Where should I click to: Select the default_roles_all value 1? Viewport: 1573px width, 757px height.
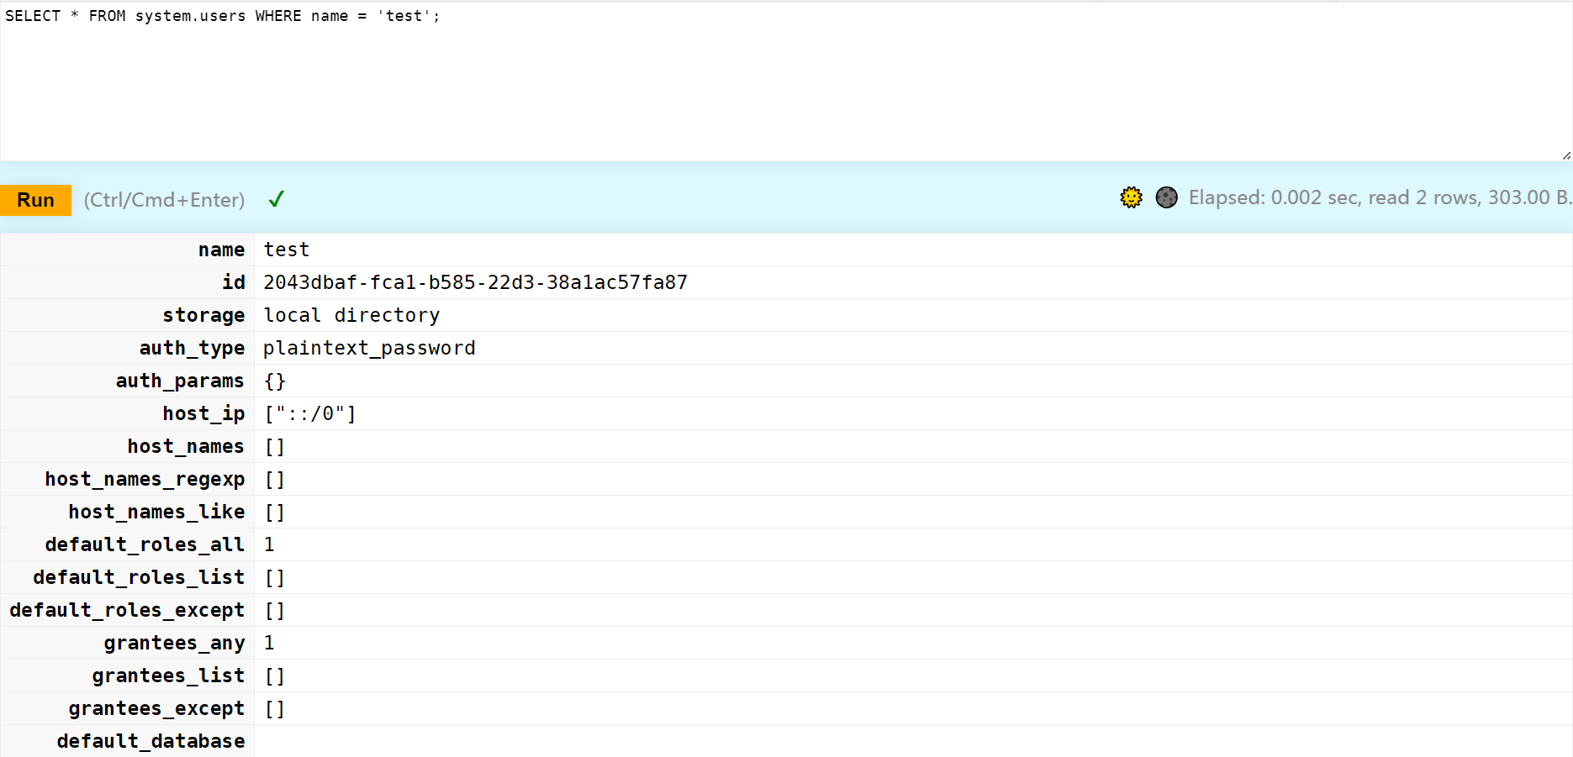point(269,544)
